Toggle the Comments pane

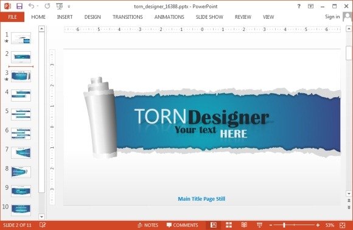pos(183,225)
